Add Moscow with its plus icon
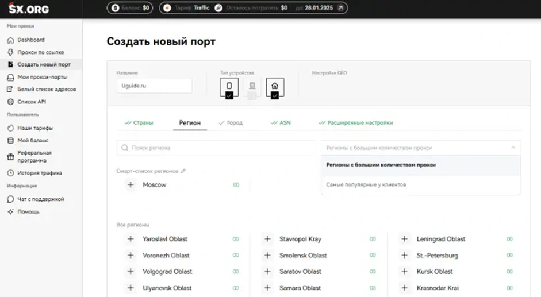541x297 pixels. point(131,184)
